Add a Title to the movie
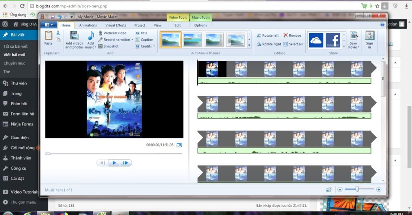412x215 pixels. click(x=141, y=33)
